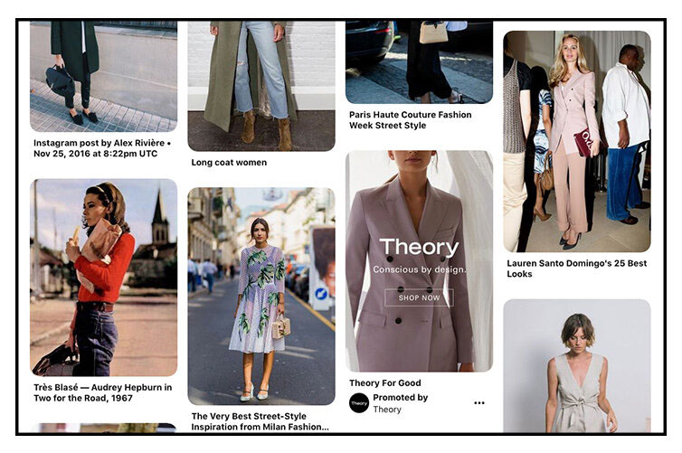Click 'Lauren Santo Domingo's 25 Best Looks' title
Viewport: 682px width, 453px height.
577,269
